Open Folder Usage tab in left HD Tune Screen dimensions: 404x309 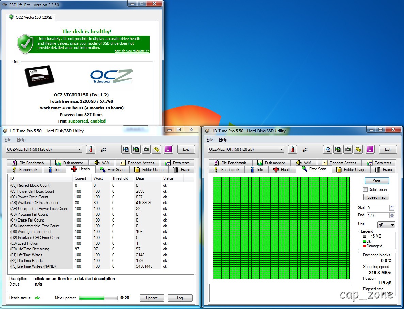[149, 169]
